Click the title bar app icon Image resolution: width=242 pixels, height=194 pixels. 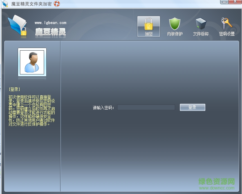coord(5,4)
